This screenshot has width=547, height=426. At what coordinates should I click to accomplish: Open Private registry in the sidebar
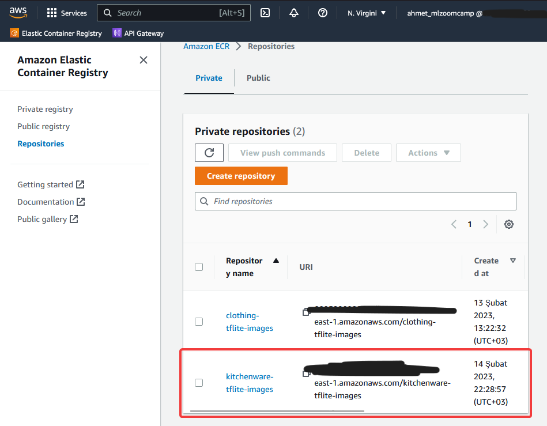point(45,109)
